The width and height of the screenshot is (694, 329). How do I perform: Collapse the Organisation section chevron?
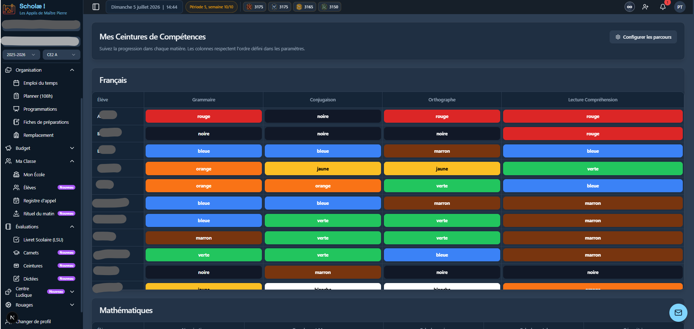point(72,70)
